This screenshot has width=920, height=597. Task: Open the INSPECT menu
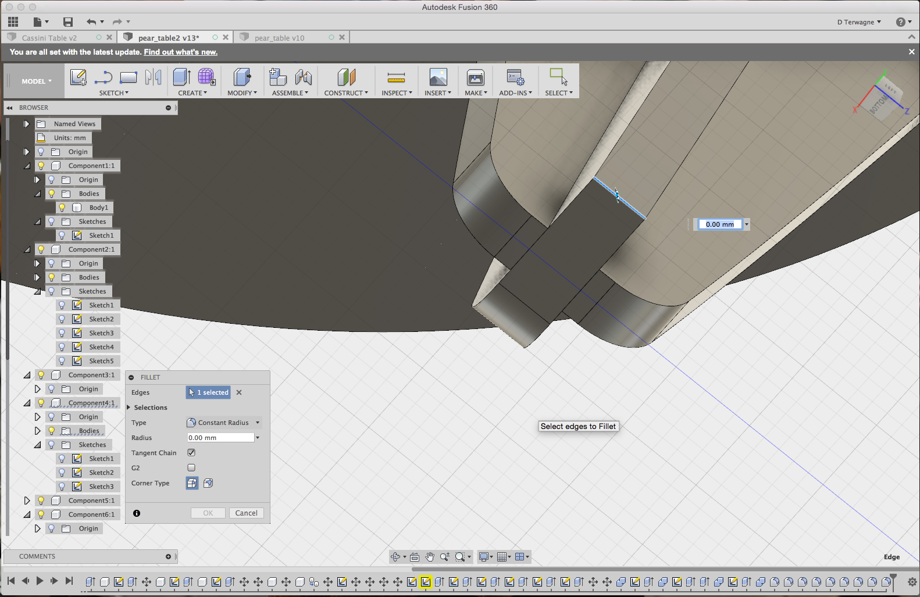pos(397,93)
